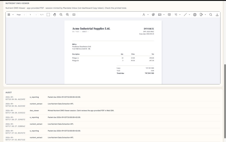Viewport: 226px width, 142px height.
Task: Click the 'Widget A' line item
Action: point(75,58)
